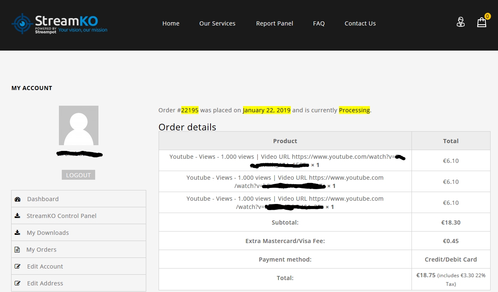Open the FAQ page
Screen dimensions: 498x292
click(x=319, y=23)
